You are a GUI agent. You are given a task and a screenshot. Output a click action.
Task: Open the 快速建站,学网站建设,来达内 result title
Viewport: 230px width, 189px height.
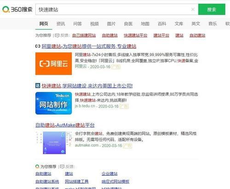point(87,86)
